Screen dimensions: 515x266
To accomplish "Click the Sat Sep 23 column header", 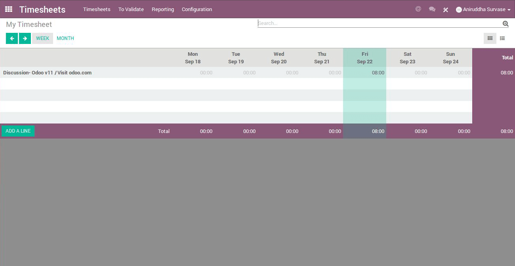I will pos(408,58).
